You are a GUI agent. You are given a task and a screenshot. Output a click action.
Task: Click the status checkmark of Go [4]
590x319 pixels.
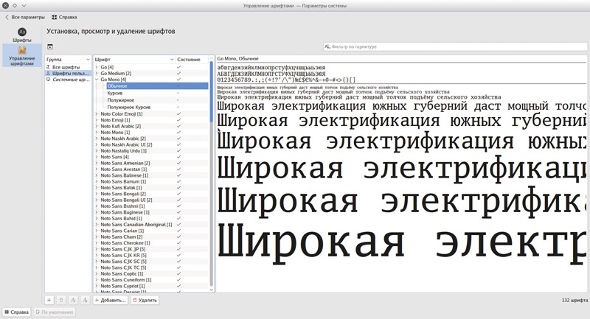point(178,67)
